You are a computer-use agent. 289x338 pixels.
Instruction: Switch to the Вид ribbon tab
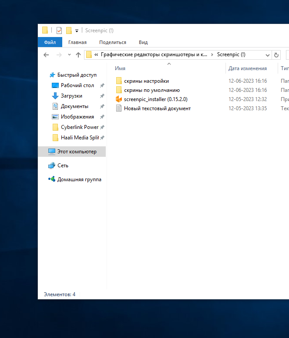click(x=143, y=42)
